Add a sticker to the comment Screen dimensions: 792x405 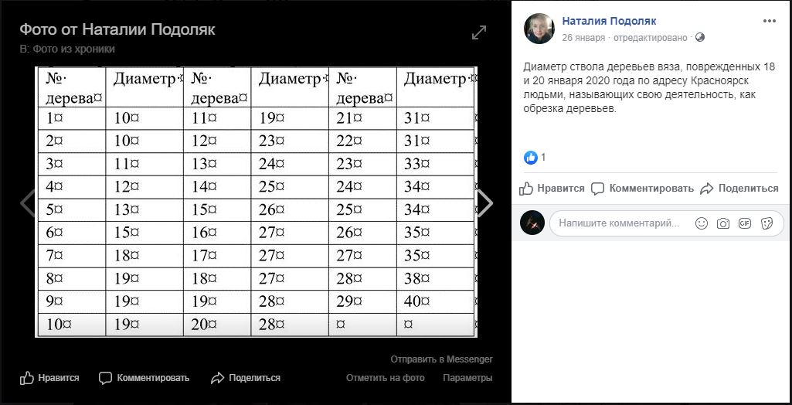pyautogui.click(x=767, y=223)
